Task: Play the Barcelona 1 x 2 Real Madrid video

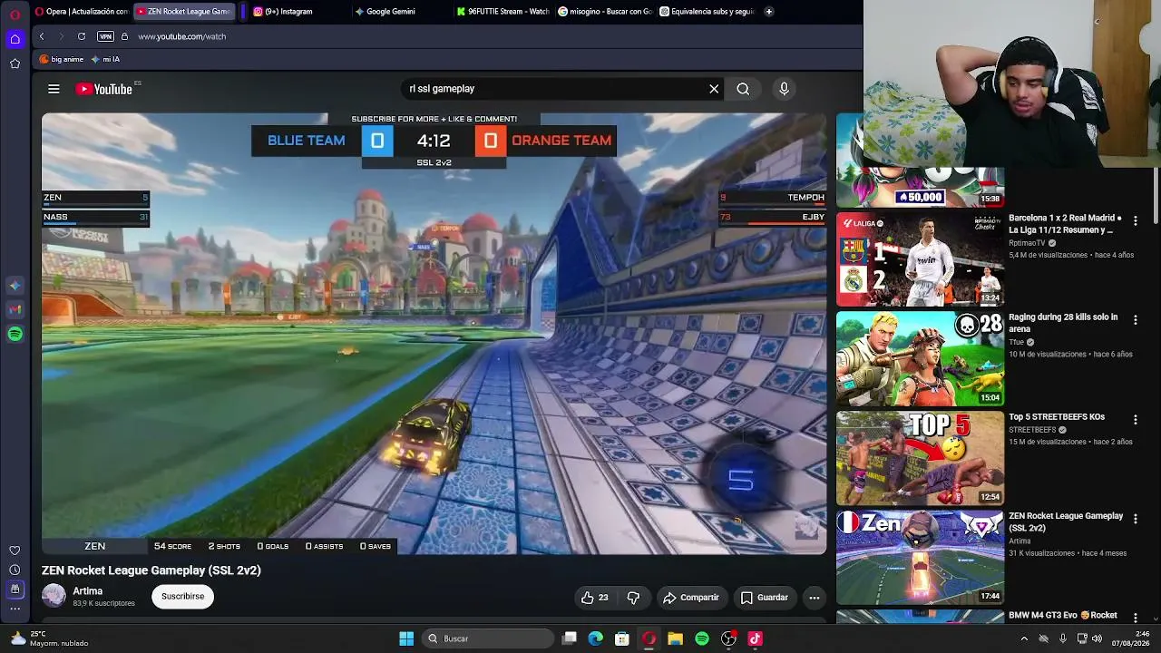Action: point(920,259)
